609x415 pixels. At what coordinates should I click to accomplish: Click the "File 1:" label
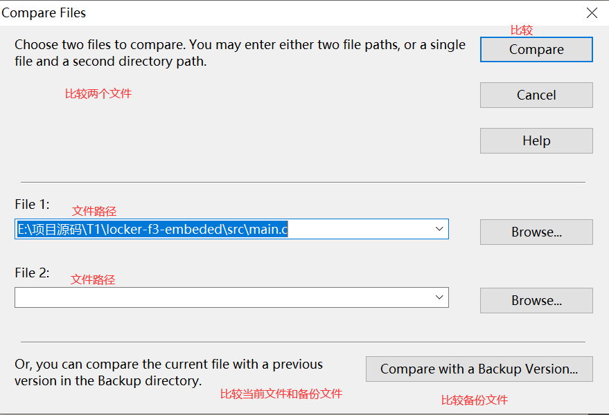point(32,204)
